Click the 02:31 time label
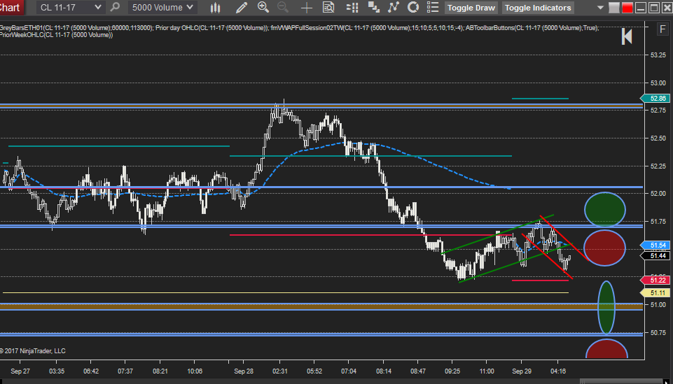Viewport: 673px width, 384px height. tap(280, 371)
